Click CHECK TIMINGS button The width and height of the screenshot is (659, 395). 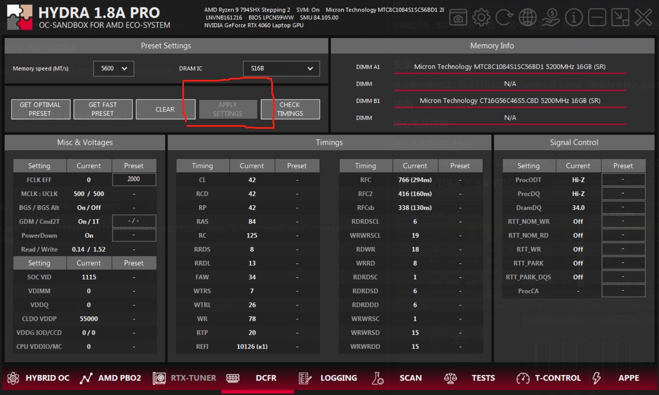tap(290, 109)
